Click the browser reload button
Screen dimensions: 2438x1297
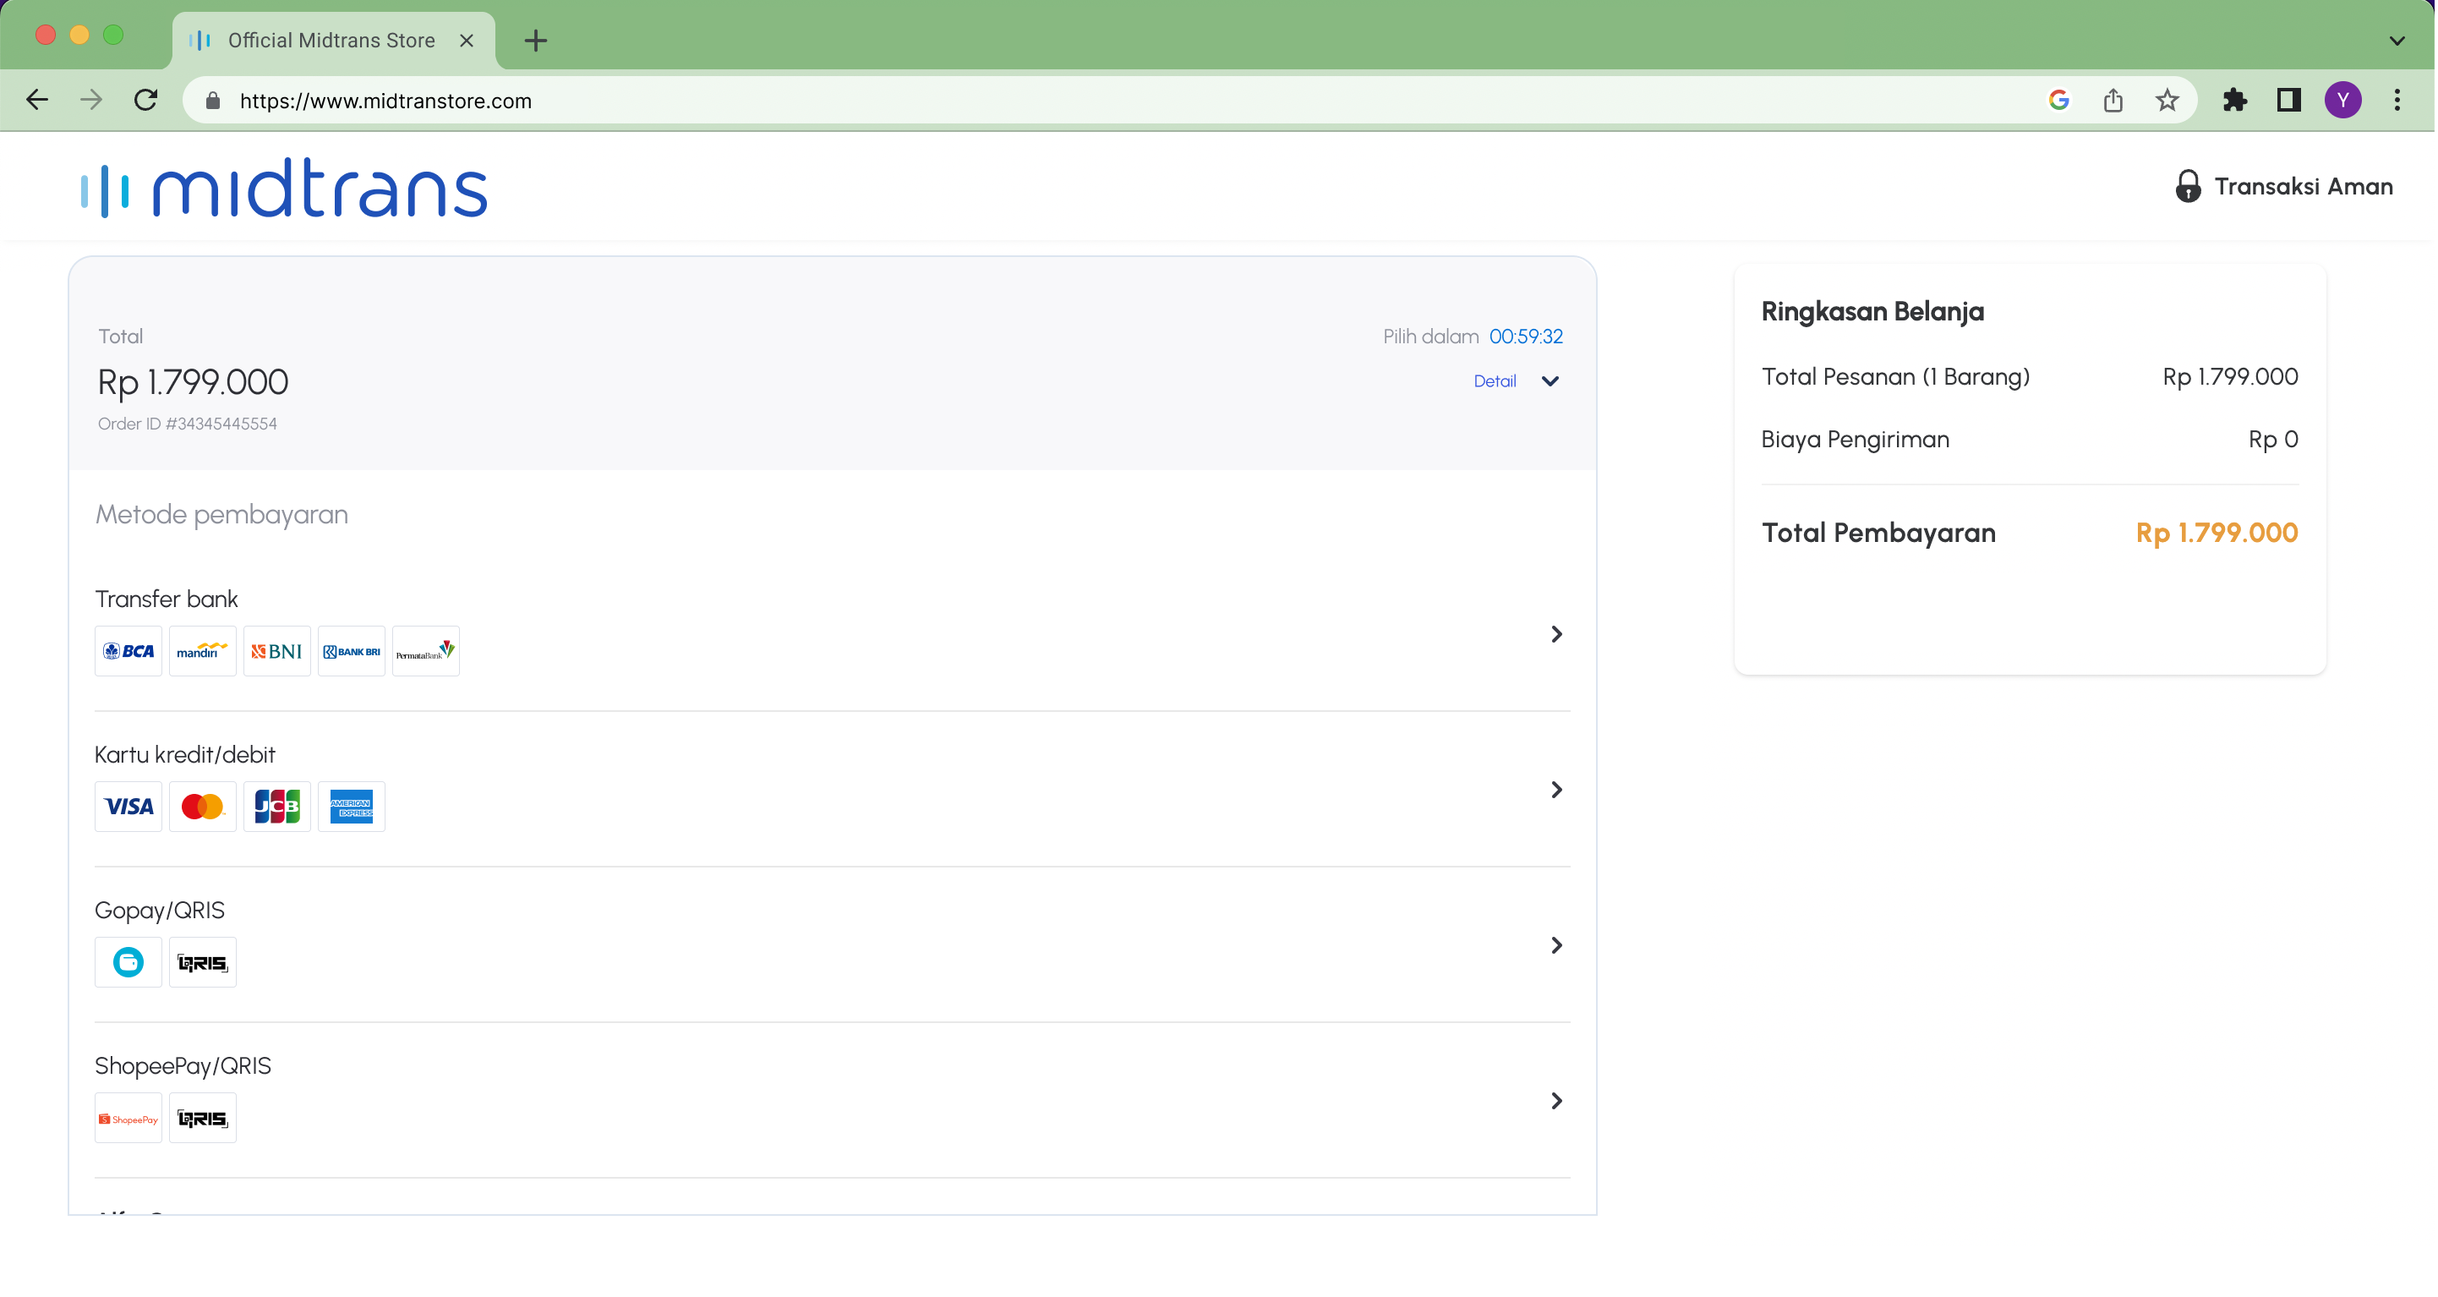click(x=145, y=101)
